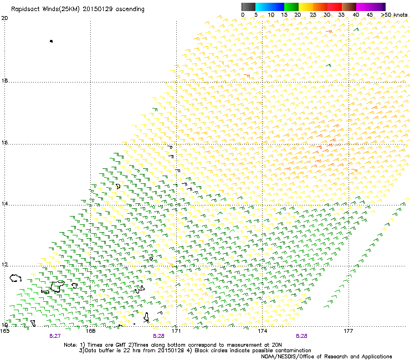
Task: Click the latitude label '12'
Action: click(4, 265)
